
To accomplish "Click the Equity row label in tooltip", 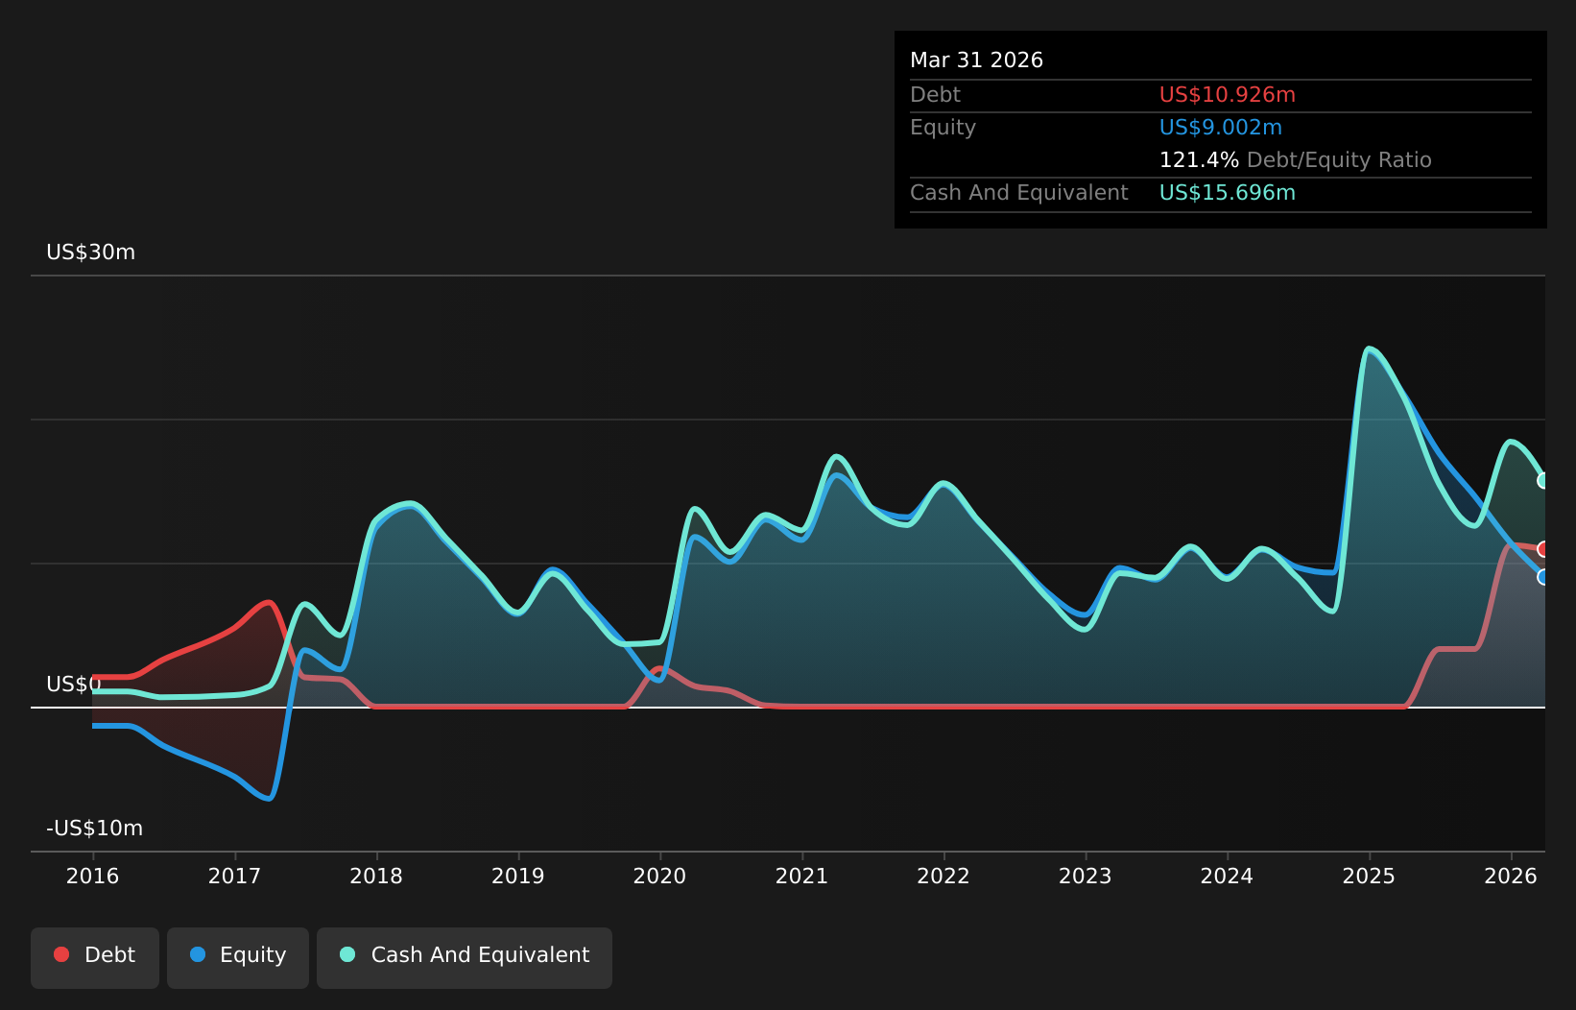I will [x=943, y=128].
